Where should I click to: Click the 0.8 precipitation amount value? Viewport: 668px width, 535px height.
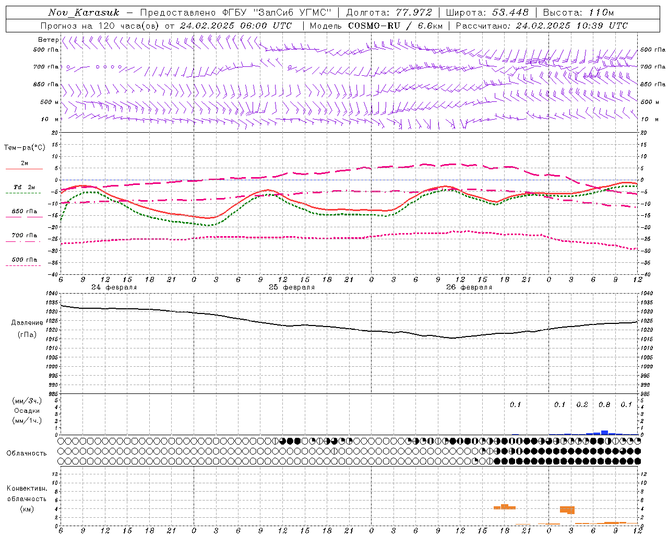[x=604, y=404]
